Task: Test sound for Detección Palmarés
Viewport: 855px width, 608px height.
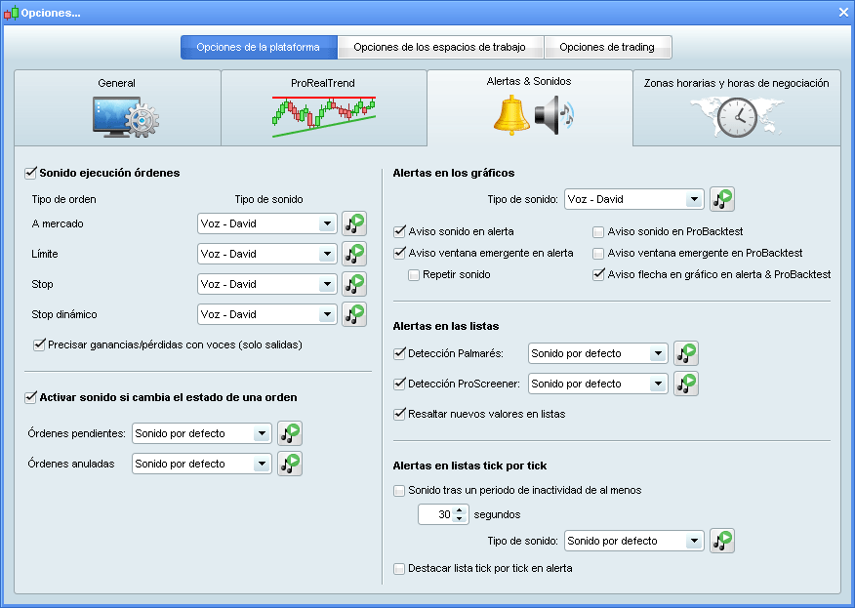Action: click(x=685, y=353)
